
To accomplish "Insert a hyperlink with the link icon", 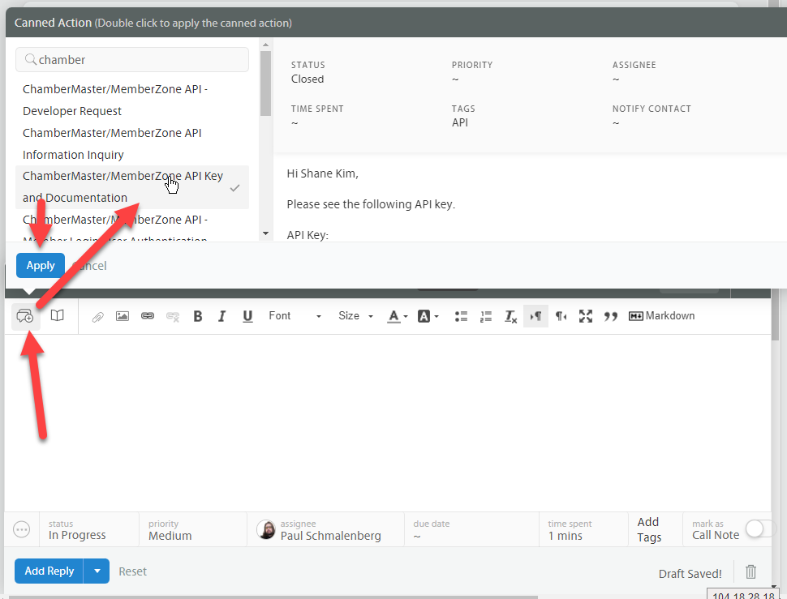I will click(x=147, y=316).
